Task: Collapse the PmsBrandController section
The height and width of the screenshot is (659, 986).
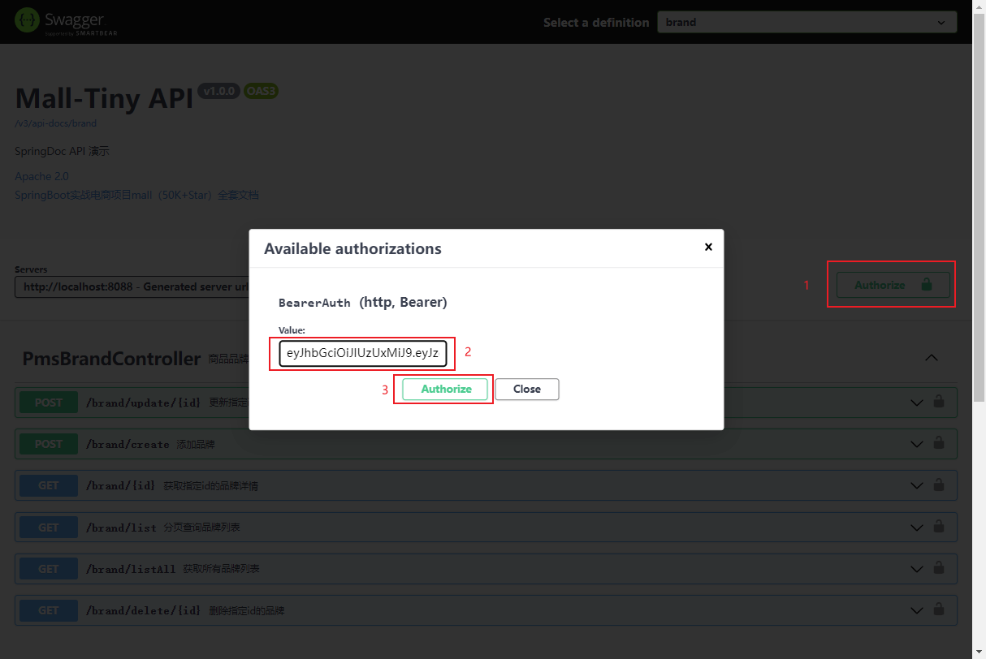Action: [931, 357]
